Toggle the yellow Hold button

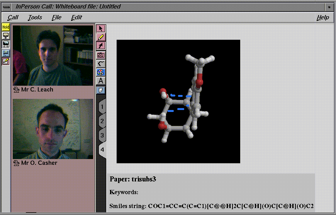coord(6,27)
